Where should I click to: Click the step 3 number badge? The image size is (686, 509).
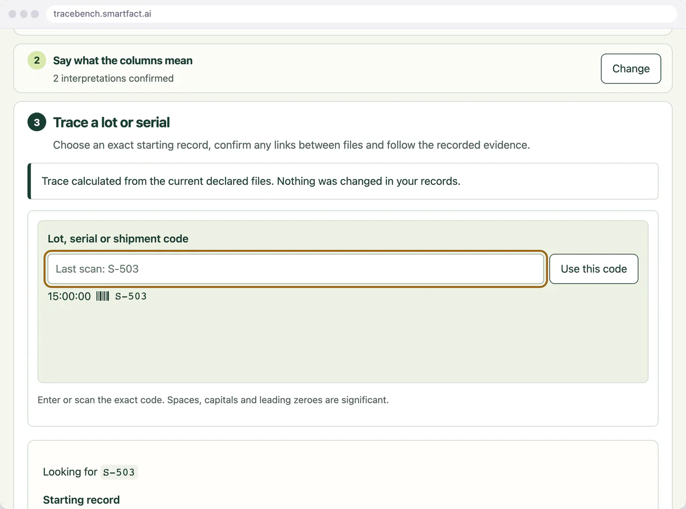[36, 122]
